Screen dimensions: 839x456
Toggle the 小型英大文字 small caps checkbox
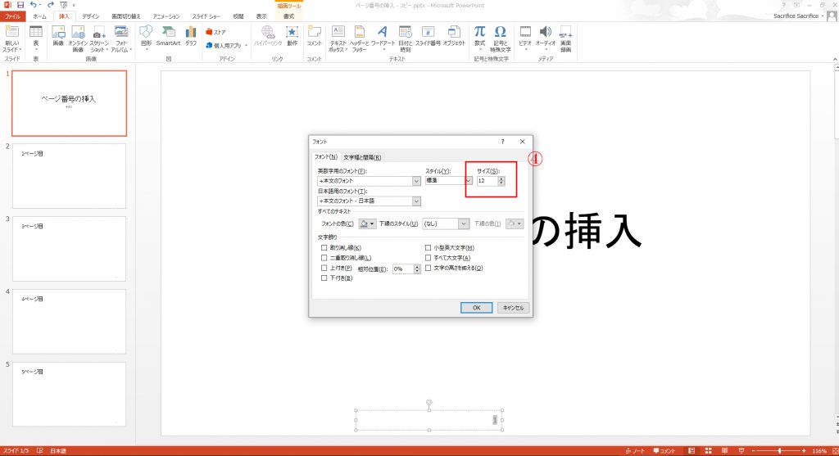tap(428, 247)
